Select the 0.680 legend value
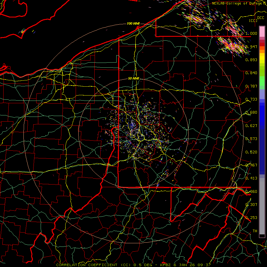Image resolution: width=267 pixels, height=267 pixels. [x=251, y=112]
